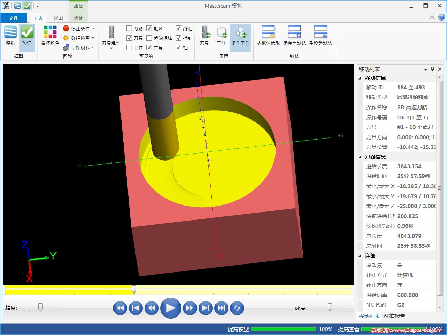Toggle the 刀具 visibility checkbox
447x335 pixels.
129,38
